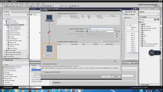163x92 pixels.
Task: Open the PLC_1 editor button in the bottom bar
Action: coord(36,87)
